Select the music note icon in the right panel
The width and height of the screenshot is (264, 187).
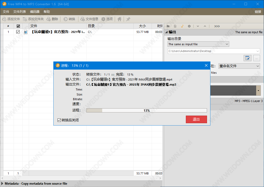click(182, 26)
